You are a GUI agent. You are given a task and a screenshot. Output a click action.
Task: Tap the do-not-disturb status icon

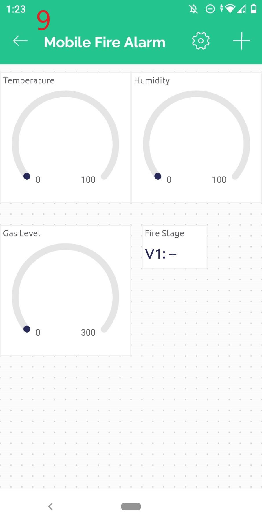tap(210, 9)
